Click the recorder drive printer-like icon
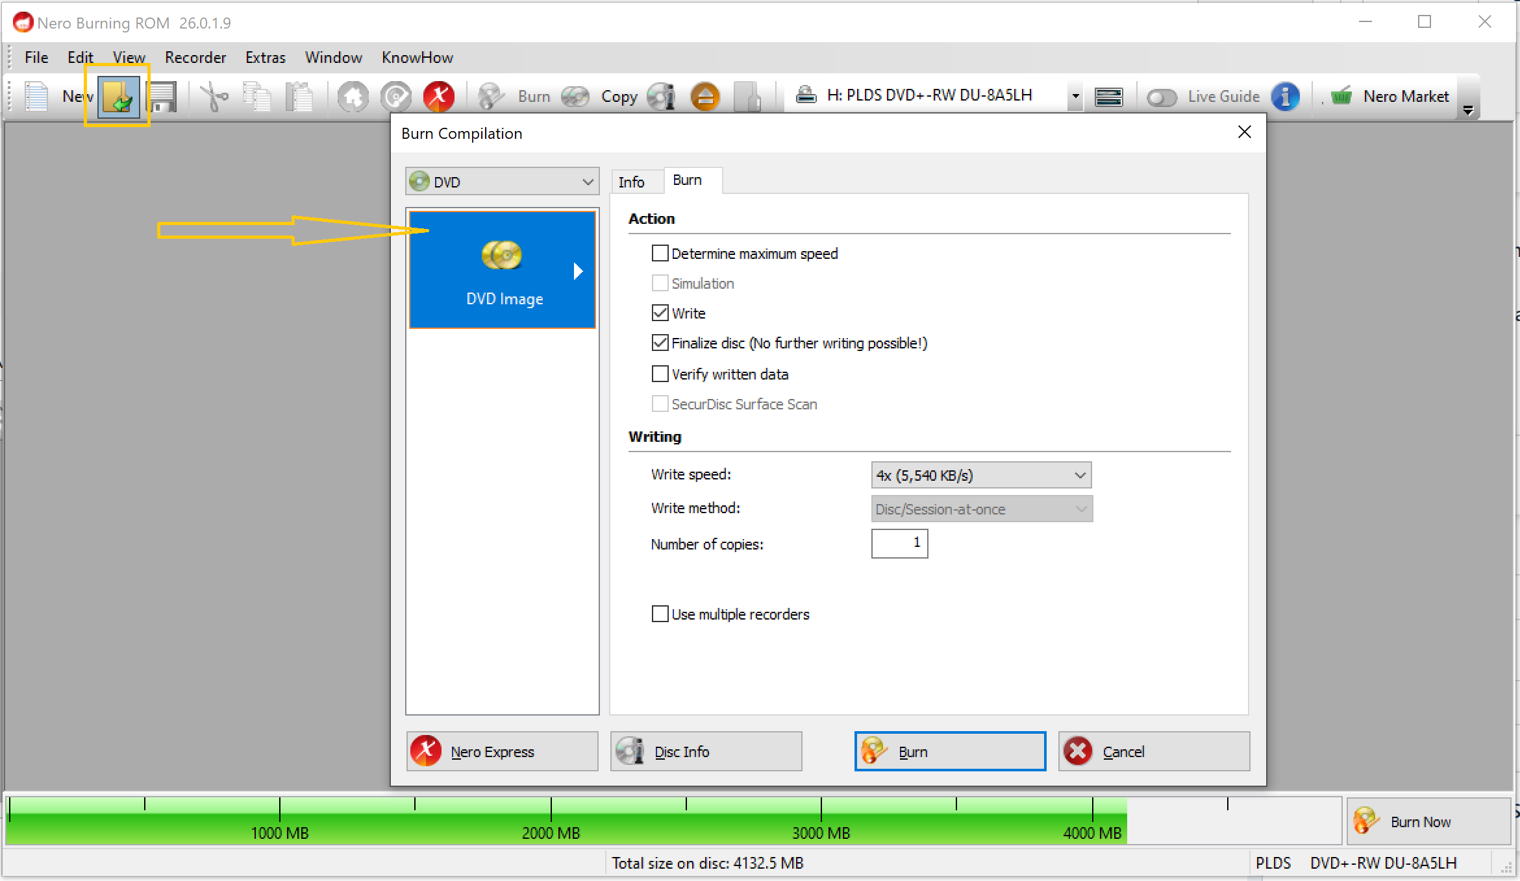Image resolution: width=1520 pixels, height=881 pixels. coord(806,95)
